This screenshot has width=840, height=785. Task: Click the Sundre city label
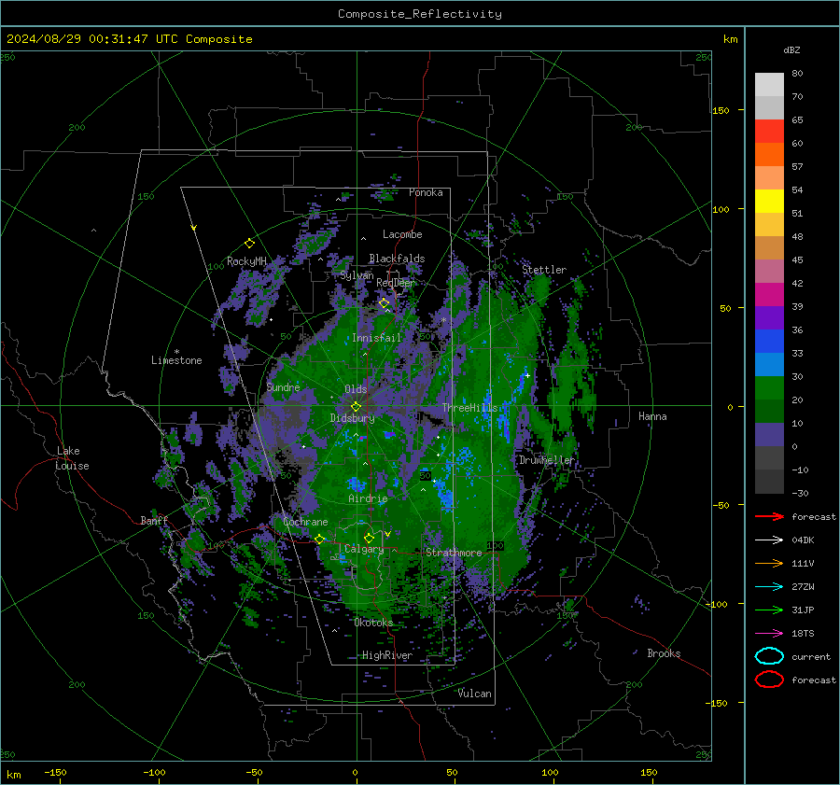point(284,386)
